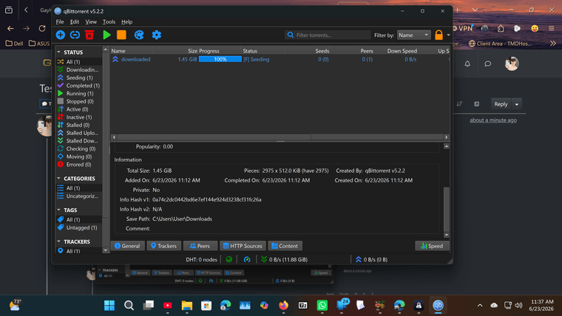Screen dimensions: 562x316
Task: Select the Moving (0) status filter
Action: tap(79, 157)
